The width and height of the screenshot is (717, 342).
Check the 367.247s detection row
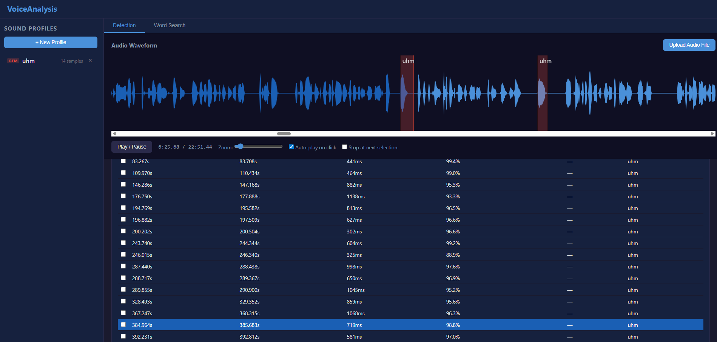click(x=123, y=313)
